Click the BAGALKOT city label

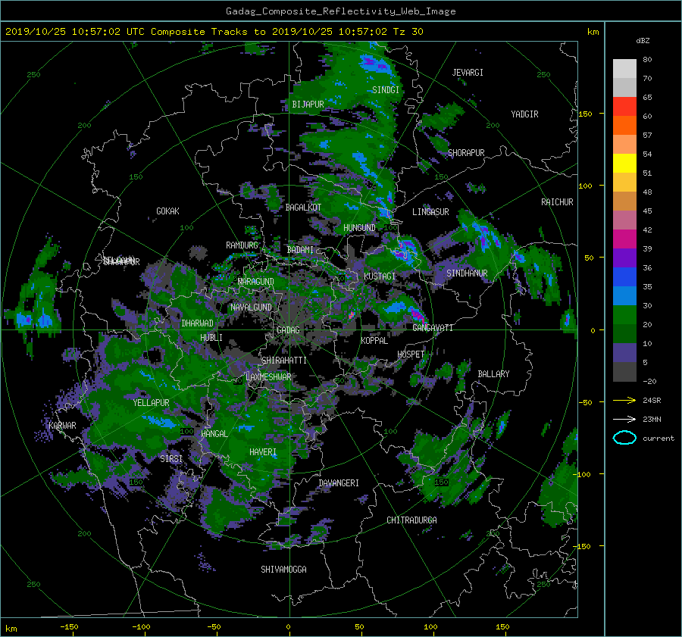point(303,208)
